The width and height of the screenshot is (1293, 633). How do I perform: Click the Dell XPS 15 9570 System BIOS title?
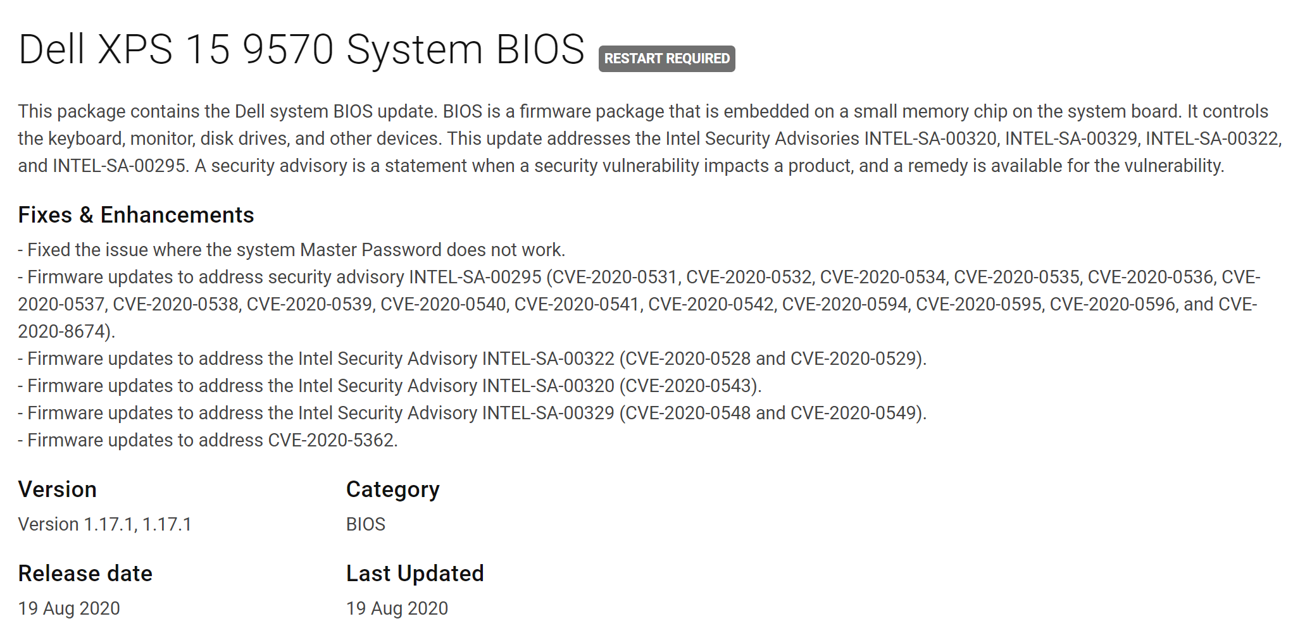click(x=301, y=49)
